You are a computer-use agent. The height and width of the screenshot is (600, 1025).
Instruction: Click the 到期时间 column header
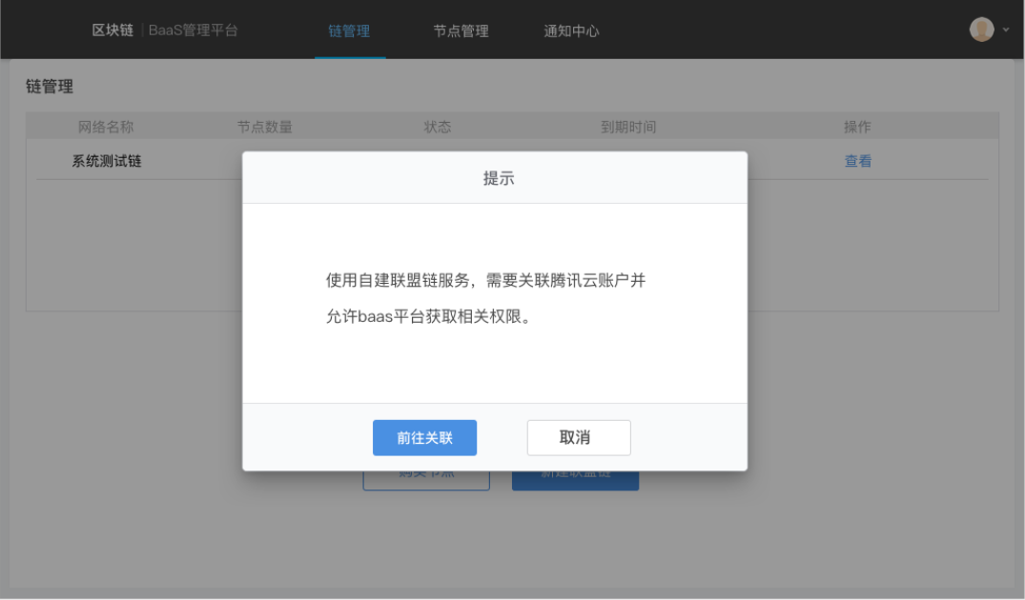627,127
